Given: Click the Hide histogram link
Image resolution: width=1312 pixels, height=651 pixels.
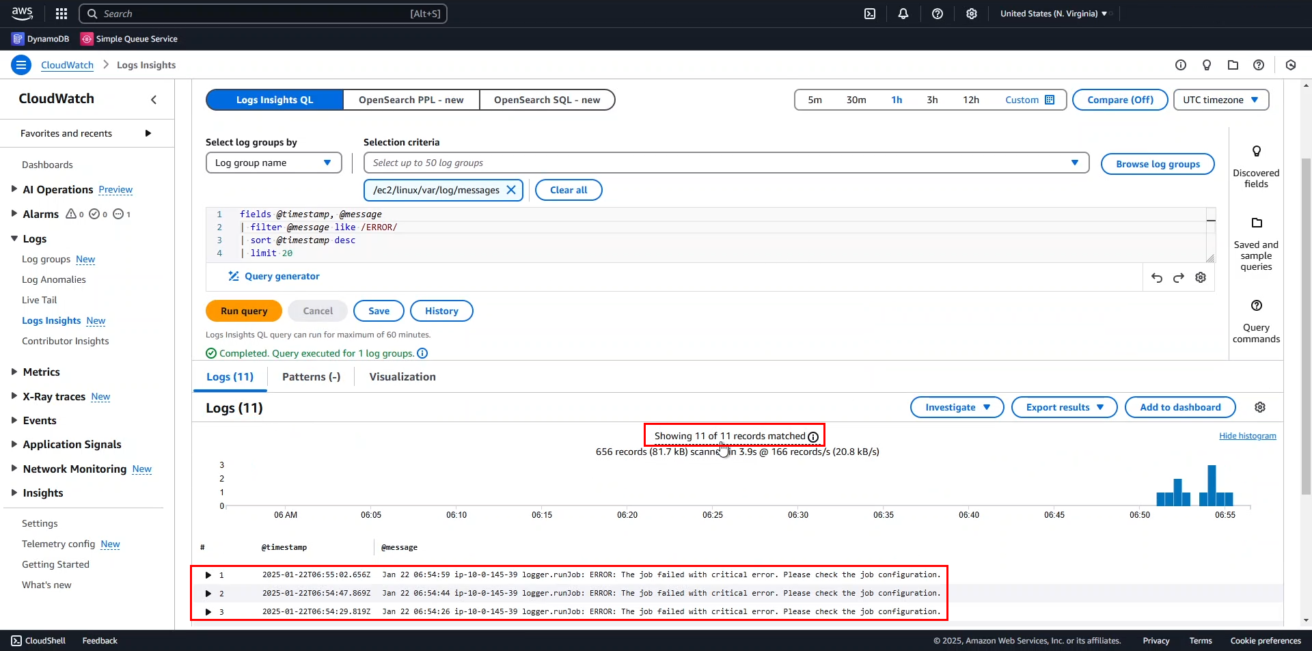Looking at the screenshot, I should pyautogui.click(x=1247, y=436).
